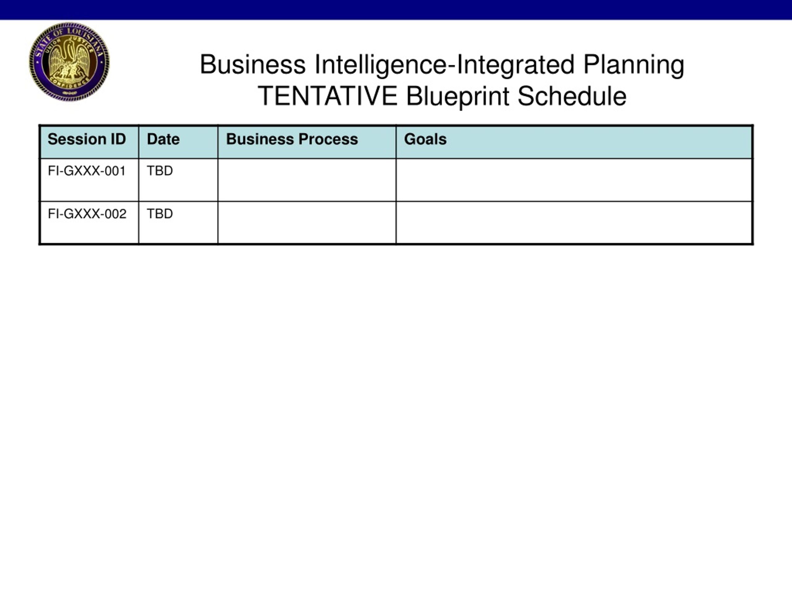Click the word TENTATIVE in the title
Image resolution: width=792 pixels, height=594 pixels.
coord(328,96)
